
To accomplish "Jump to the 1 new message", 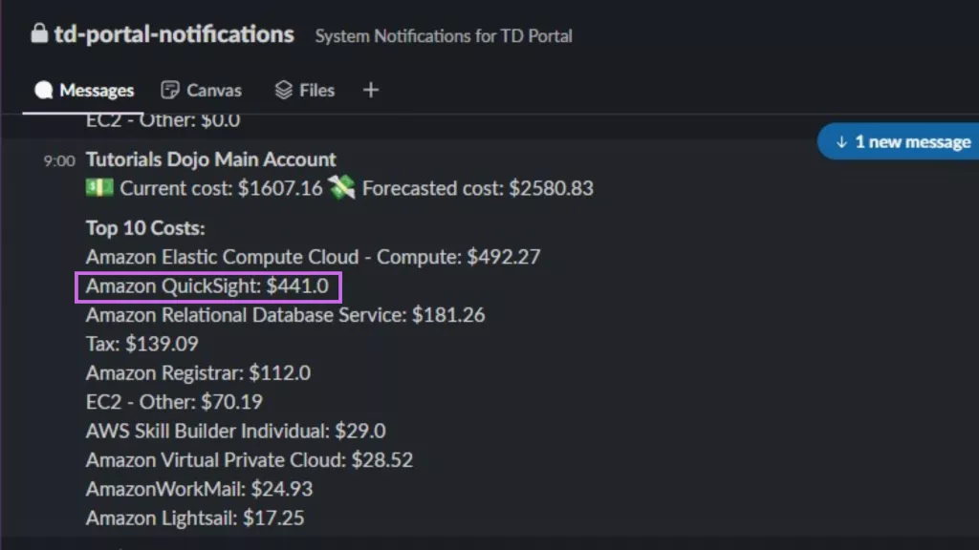I will tap(903, 141).
